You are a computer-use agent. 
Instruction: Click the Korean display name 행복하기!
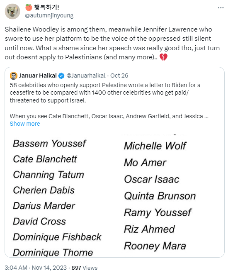[46, 7]
